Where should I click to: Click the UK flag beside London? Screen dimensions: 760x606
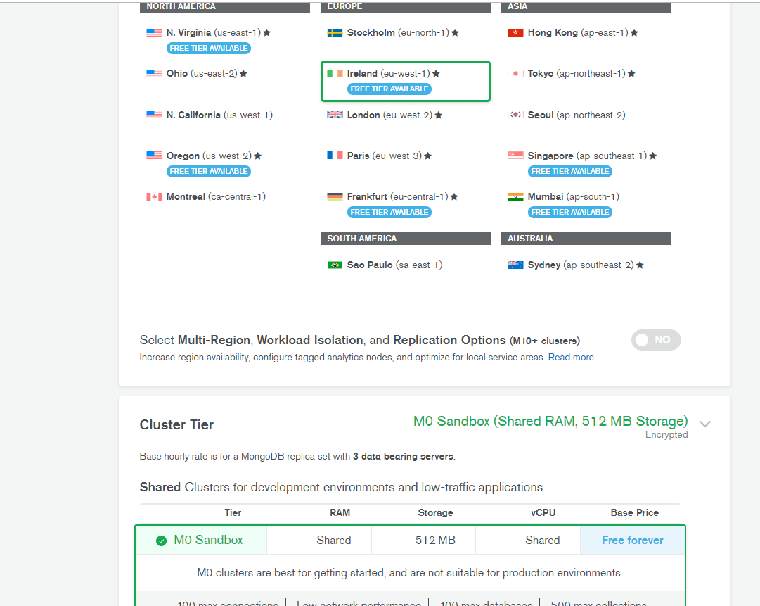click(x=335, y=115)
